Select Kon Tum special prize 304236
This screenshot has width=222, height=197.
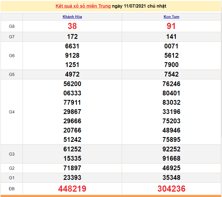pyautogui.click(x=171, y=189)
